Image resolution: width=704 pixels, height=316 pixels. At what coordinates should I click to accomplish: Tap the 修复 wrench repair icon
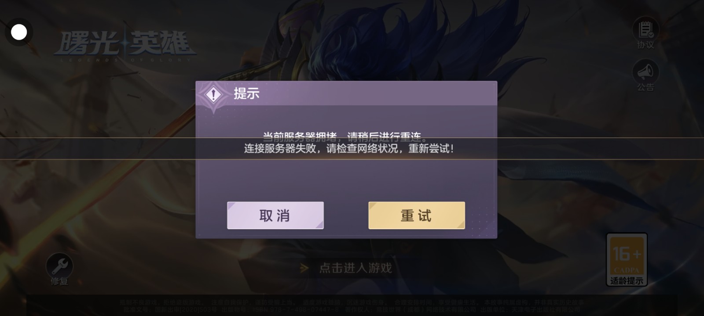(x=59, y=266)
